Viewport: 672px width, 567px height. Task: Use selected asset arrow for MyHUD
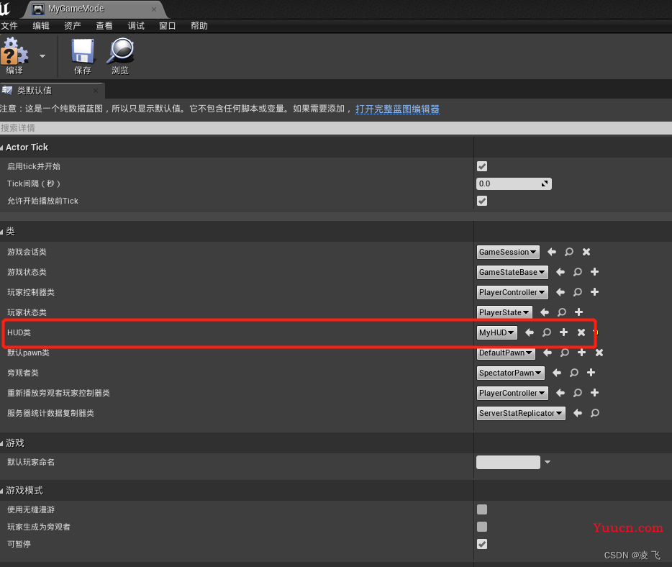pyautogui.click(x=530, y=332)
